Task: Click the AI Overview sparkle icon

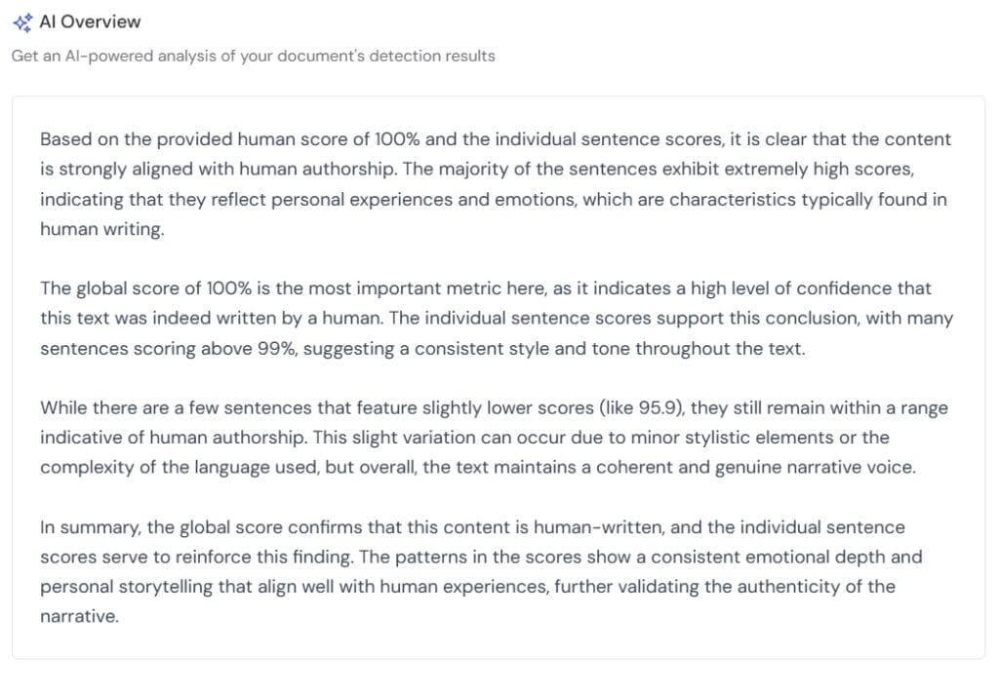Action: tap(21, 22)
